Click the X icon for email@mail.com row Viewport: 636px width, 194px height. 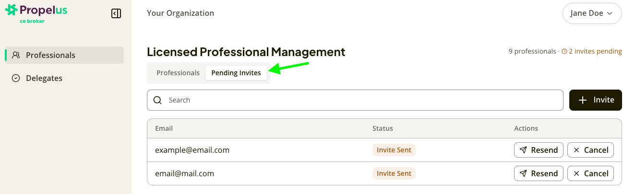576,173
